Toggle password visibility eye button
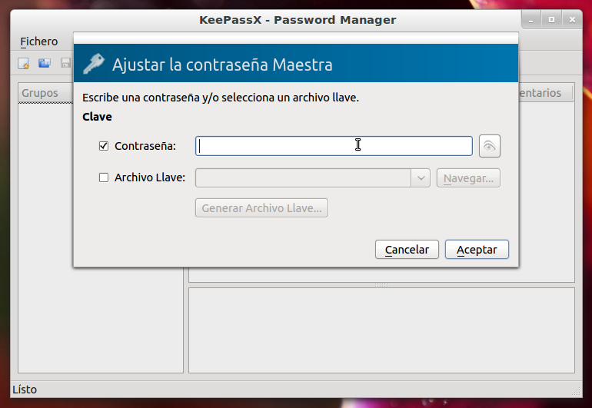The width and height of the screenshot is (592, 408). [489, 146]
